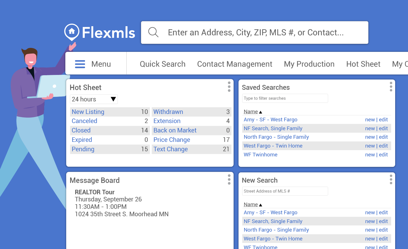Screen dimensions: 408x249
Task: Click edit for West Fargo - Twin Home in Saved Searches
Action: (383, 146)
